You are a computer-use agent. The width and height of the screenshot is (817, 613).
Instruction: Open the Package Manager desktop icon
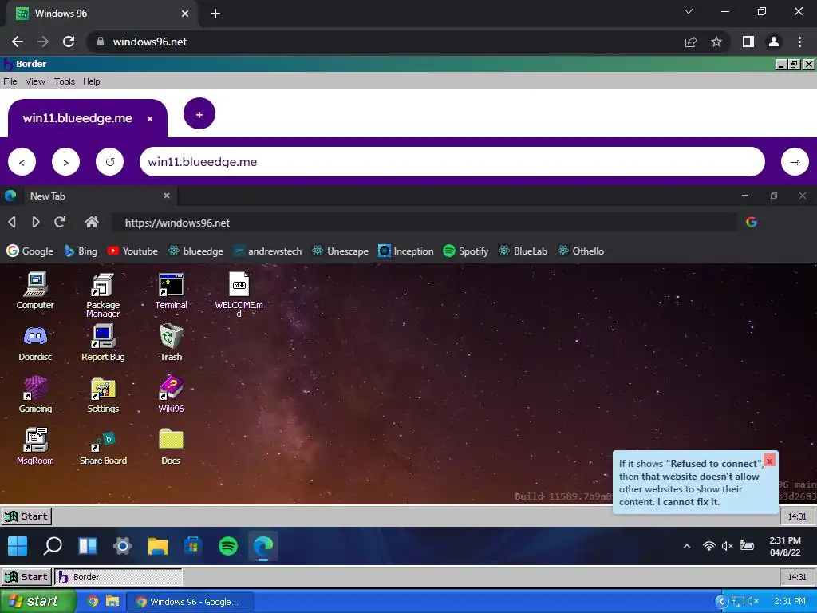103,295
